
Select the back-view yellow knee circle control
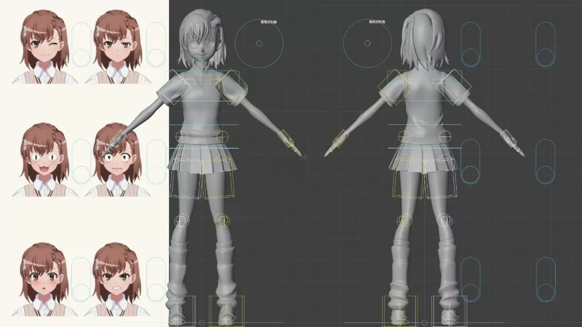404,221
